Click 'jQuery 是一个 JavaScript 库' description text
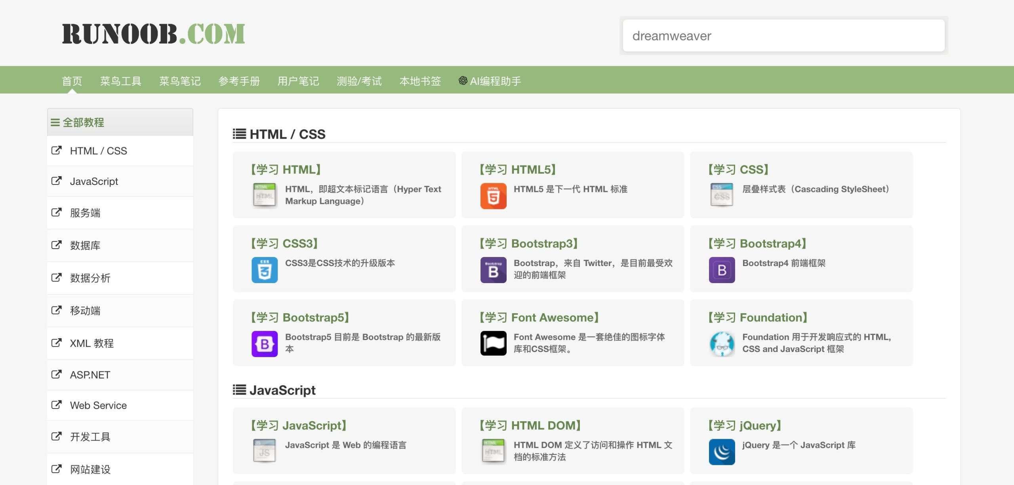Viewport: 1014px width, 485px height. pyautogui.click(x=799, y=445)
